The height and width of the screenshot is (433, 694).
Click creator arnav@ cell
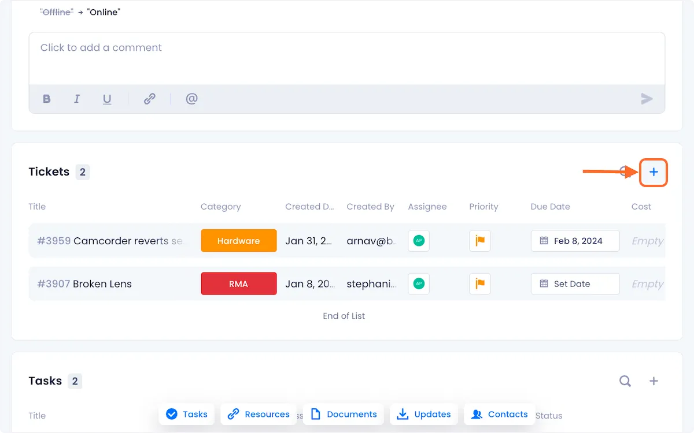[x=371, y=241]
